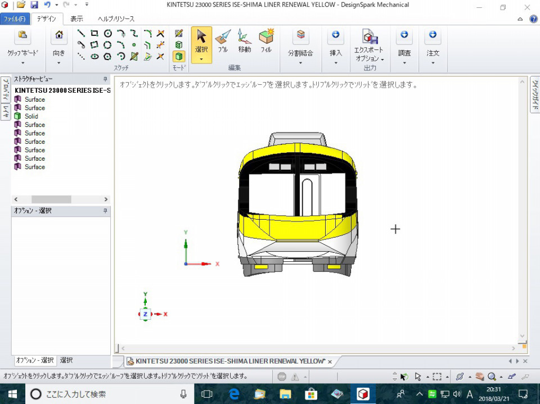The height and width of the screenshot is (404, 540).
Task: Activate the Move tool
Action: pos(244,41)
